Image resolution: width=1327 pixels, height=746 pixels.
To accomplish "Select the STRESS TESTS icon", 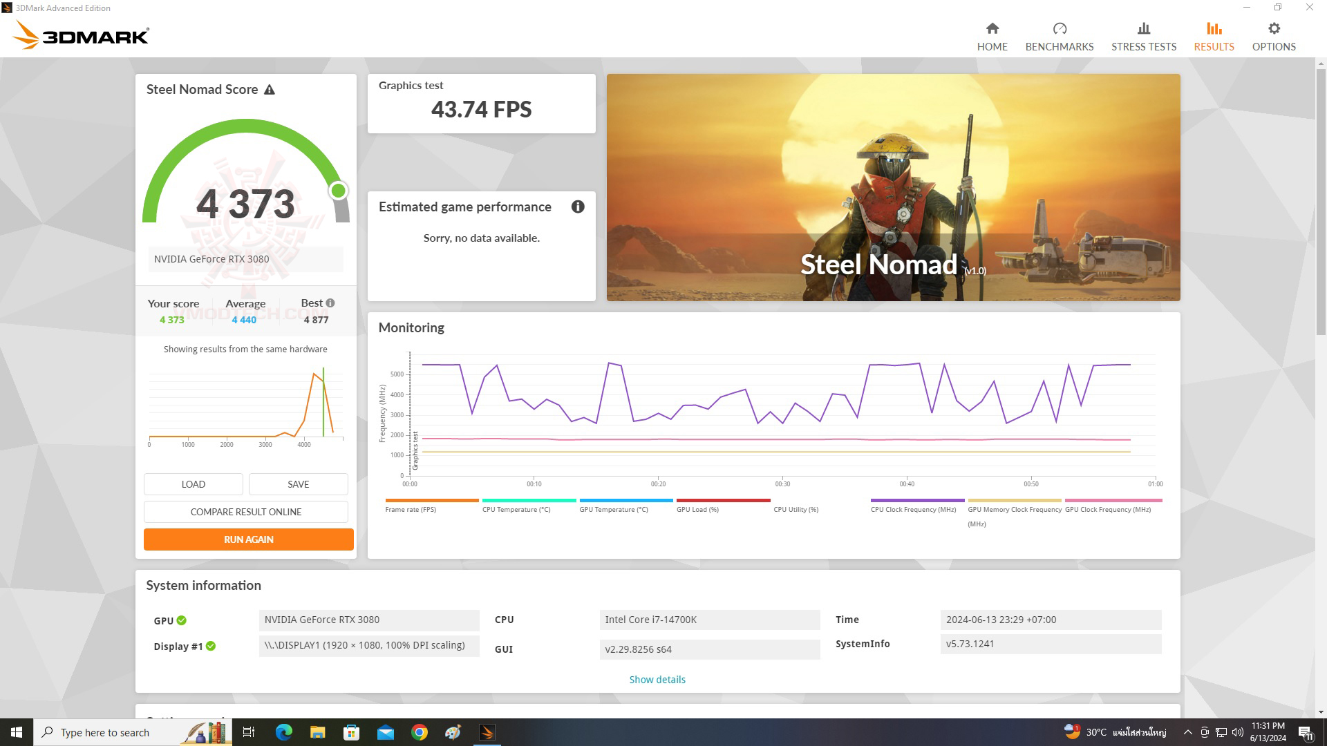I will (1144, 35).
